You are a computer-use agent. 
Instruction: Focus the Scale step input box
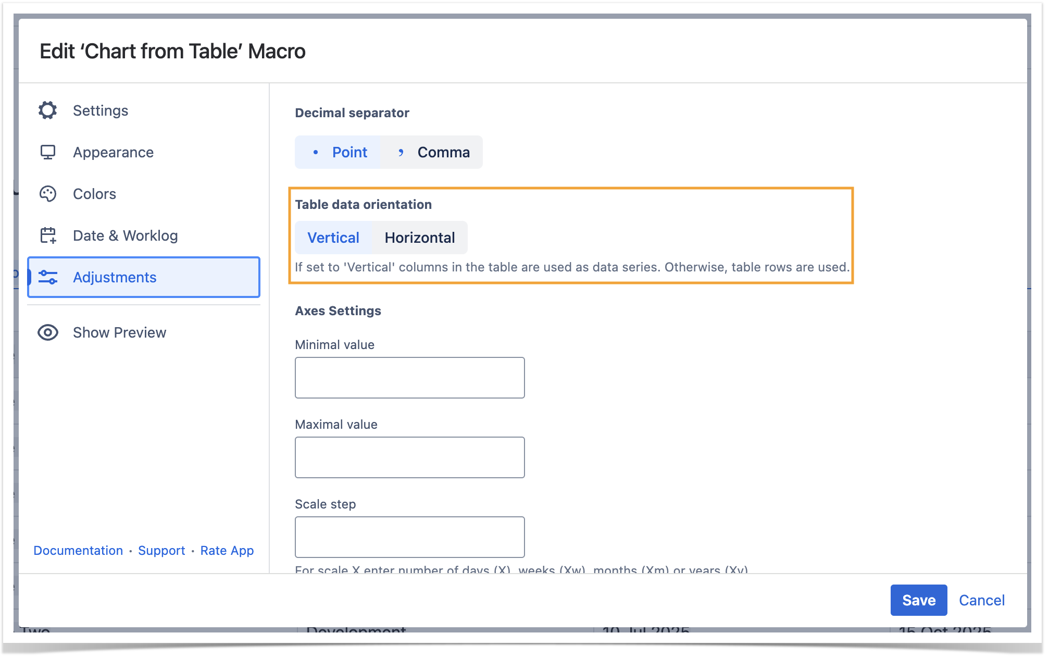pos(409,537)
